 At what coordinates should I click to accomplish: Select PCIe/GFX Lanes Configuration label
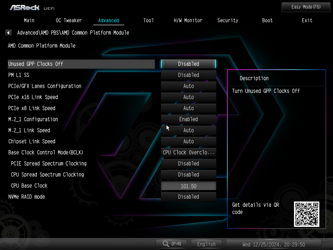45,86
